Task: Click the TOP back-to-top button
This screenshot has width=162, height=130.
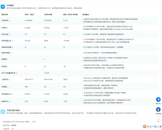Action: coord(158,120)
